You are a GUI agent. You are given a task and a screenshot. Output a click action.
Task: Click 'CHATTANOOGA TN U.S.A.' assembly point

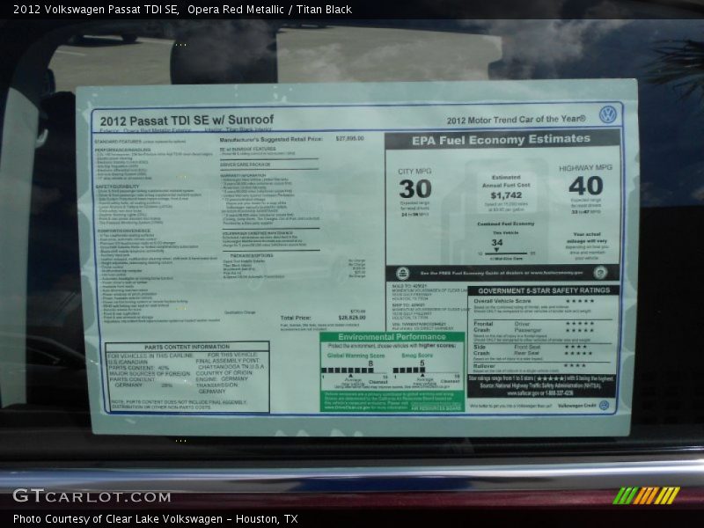pyautogui.click(x=231, y=367)
